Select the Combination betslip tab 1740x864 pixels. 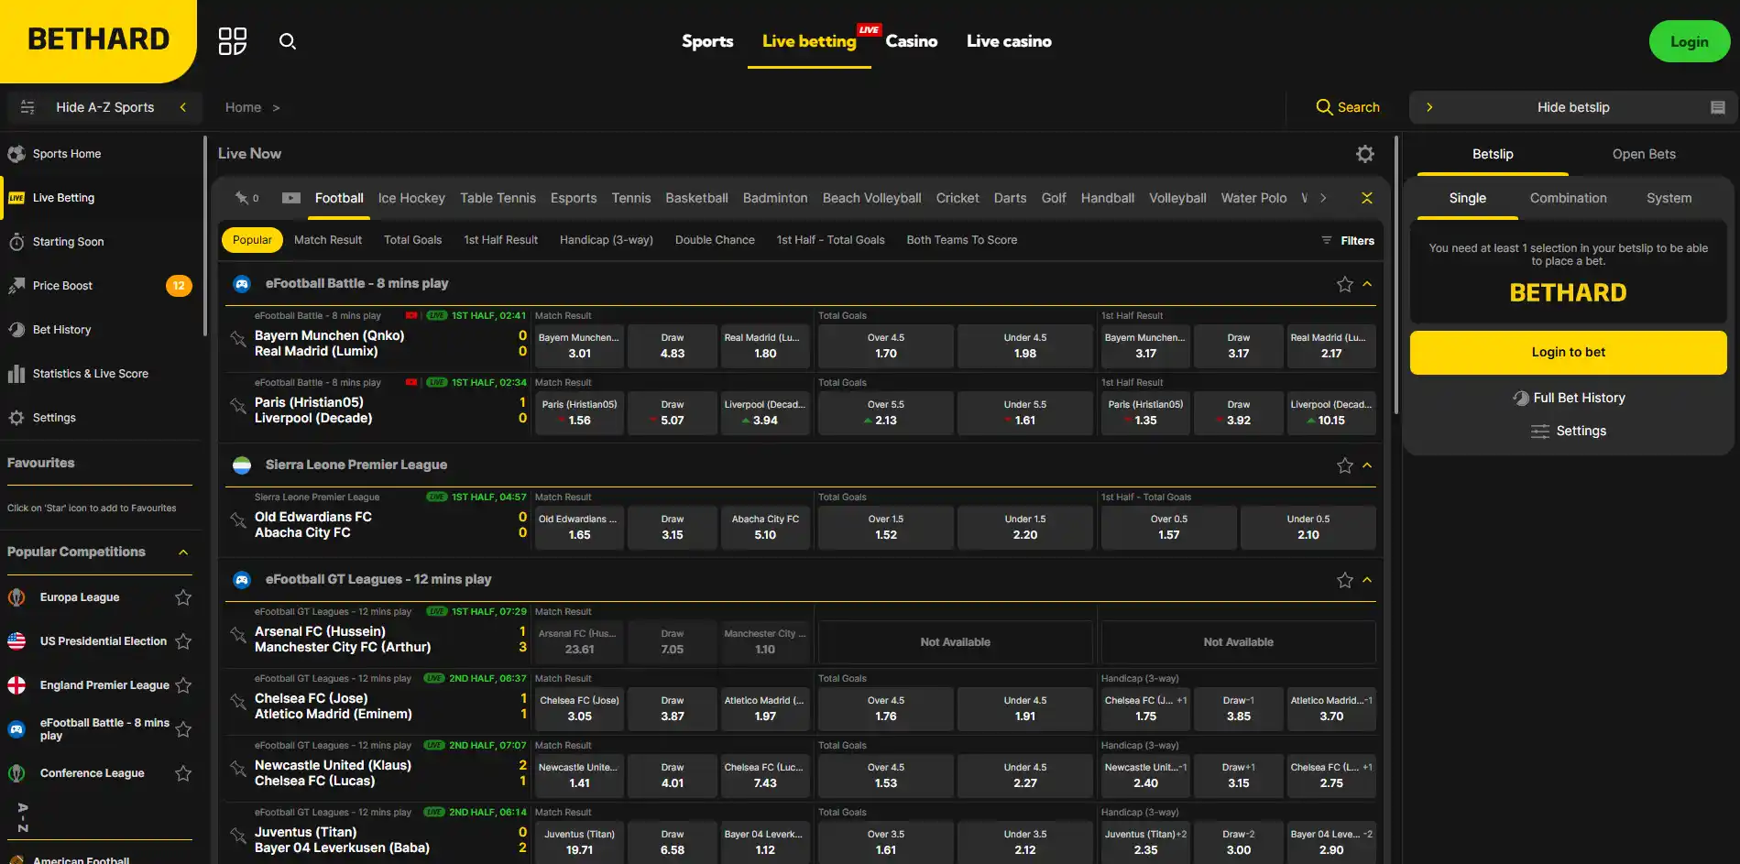1568,198
